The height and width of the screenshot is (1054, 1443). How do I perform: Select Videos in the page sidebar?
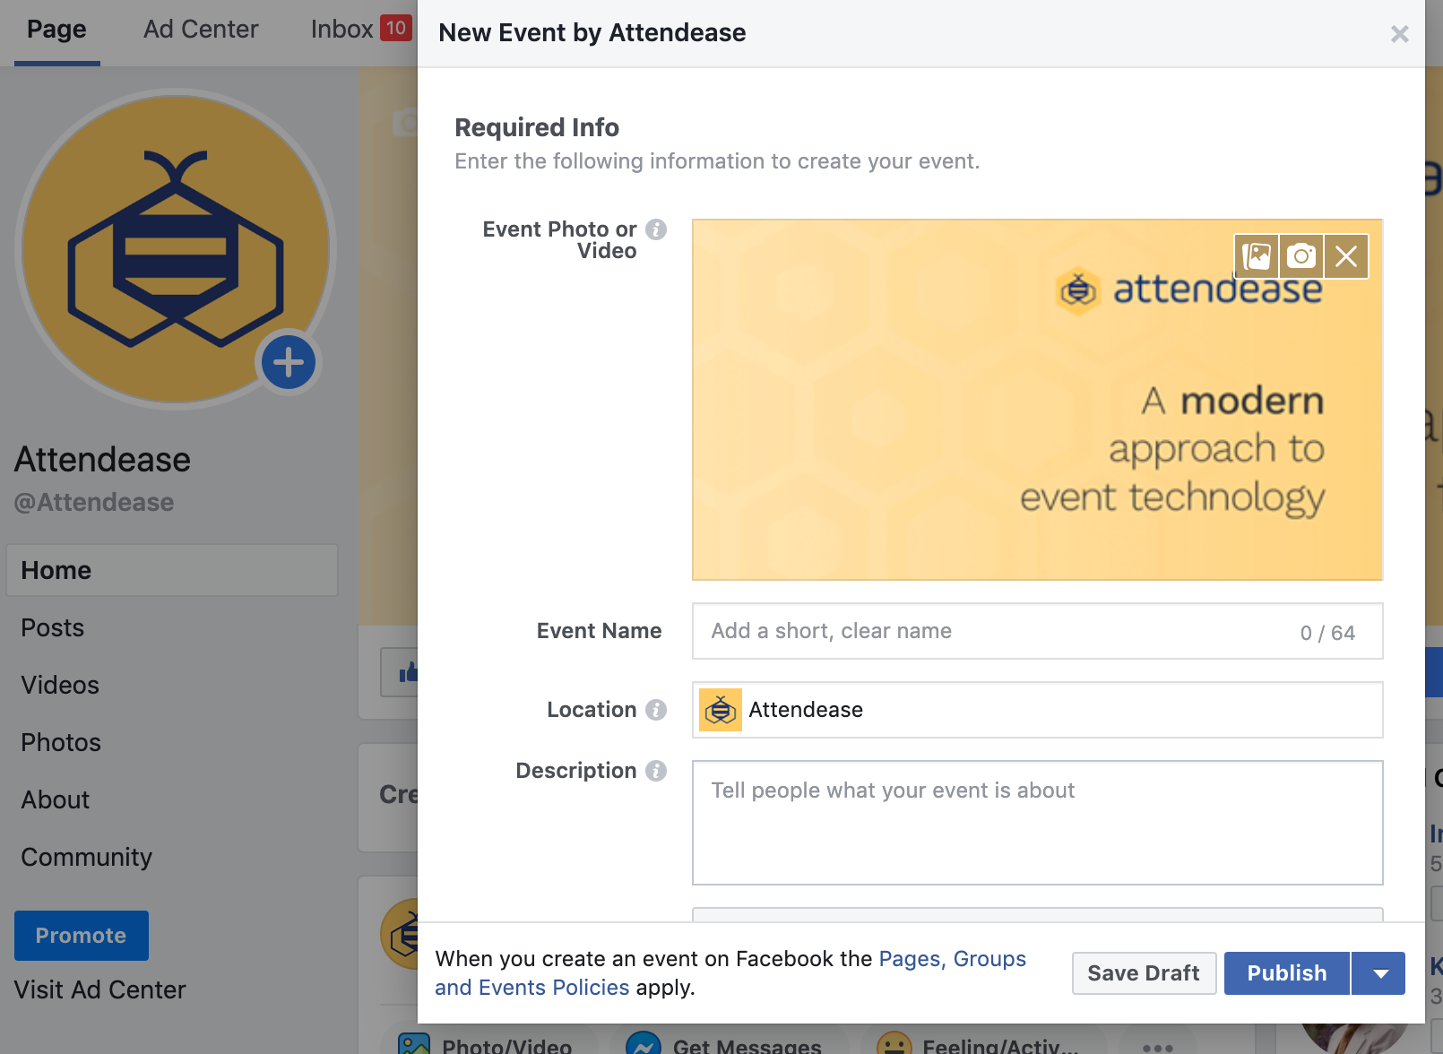[x=60, y=685]
